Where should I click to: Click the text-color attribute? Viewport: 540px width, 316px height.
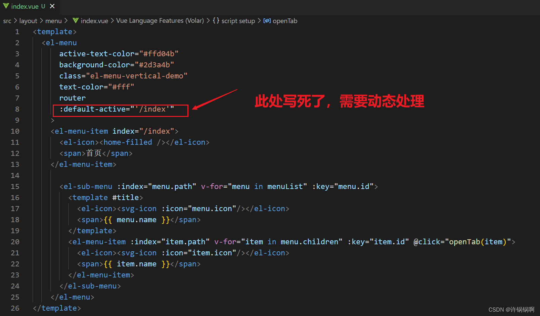point(81,87)
